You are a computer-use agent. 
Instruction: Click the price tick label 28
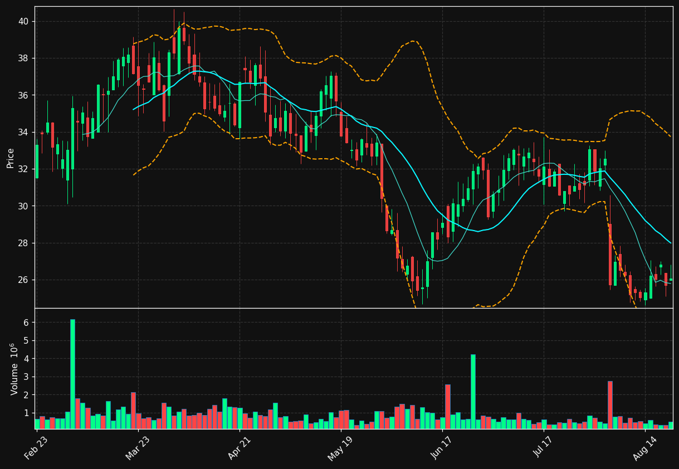[x=23, y=243]
